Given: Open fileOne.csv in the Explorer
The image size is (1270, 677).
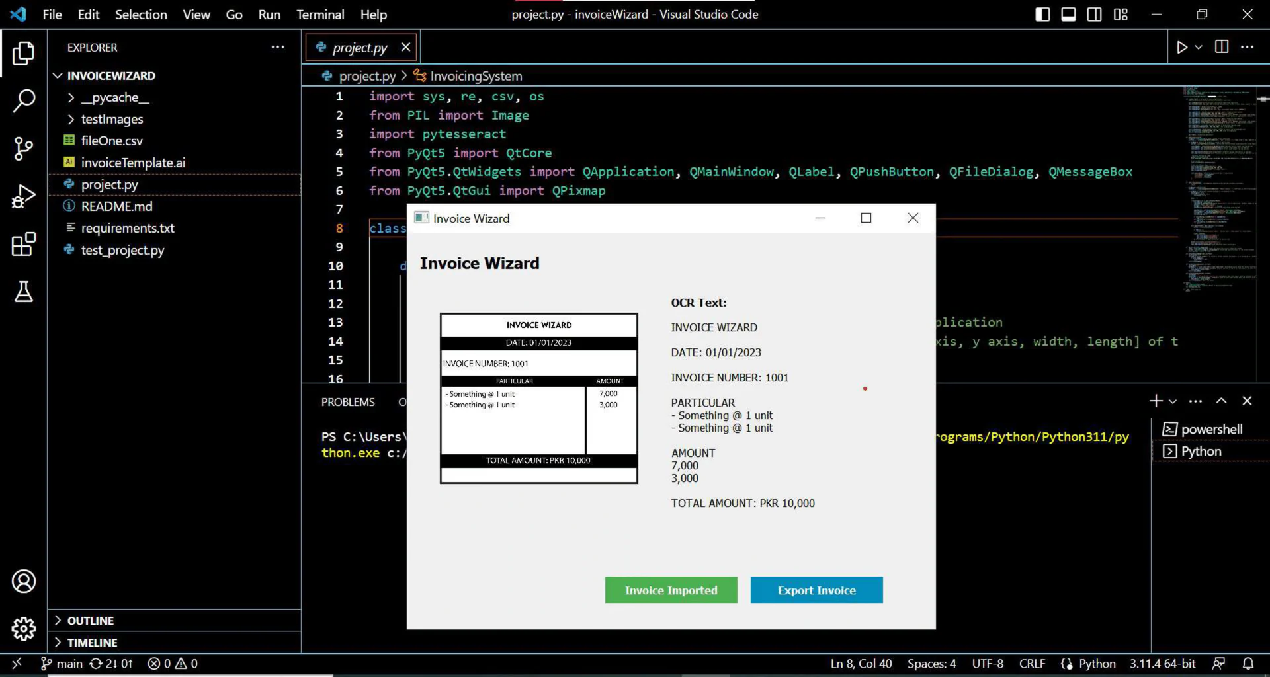Looking at the screenshot, I should (111, 141).
